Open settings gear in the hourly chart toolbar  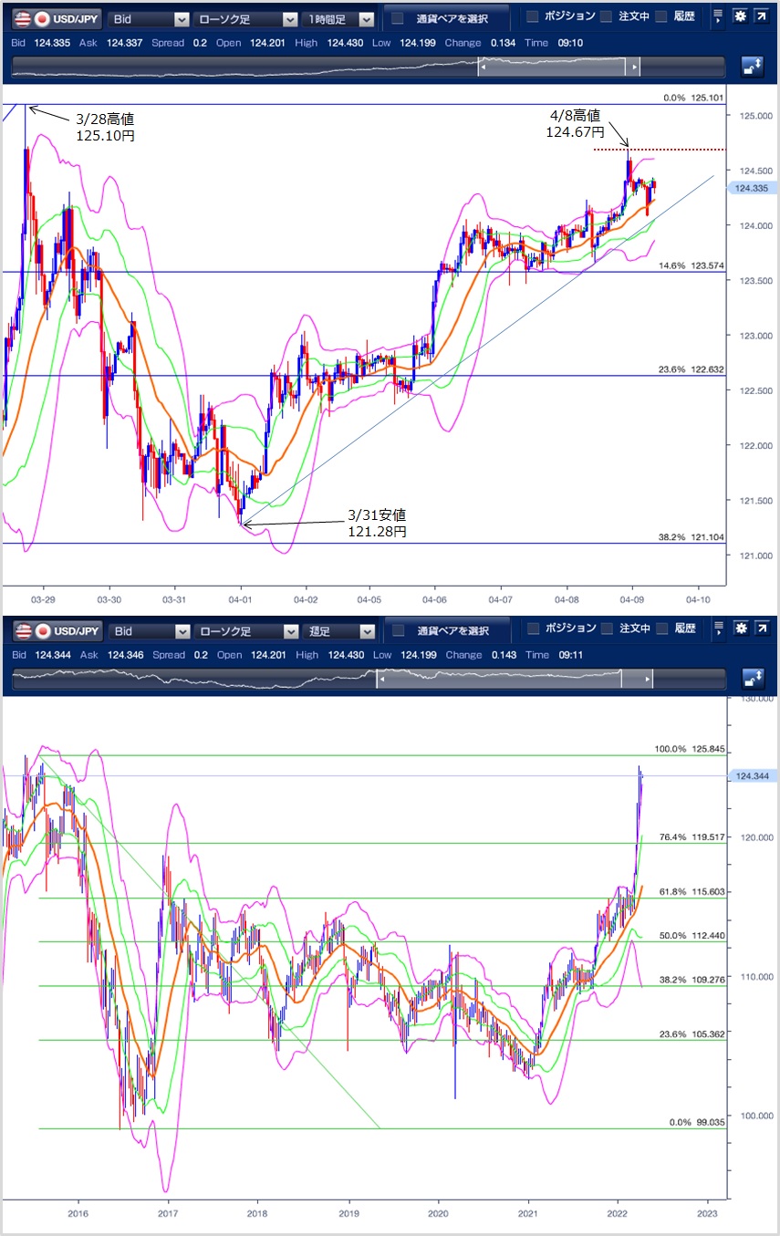point(740,17)
